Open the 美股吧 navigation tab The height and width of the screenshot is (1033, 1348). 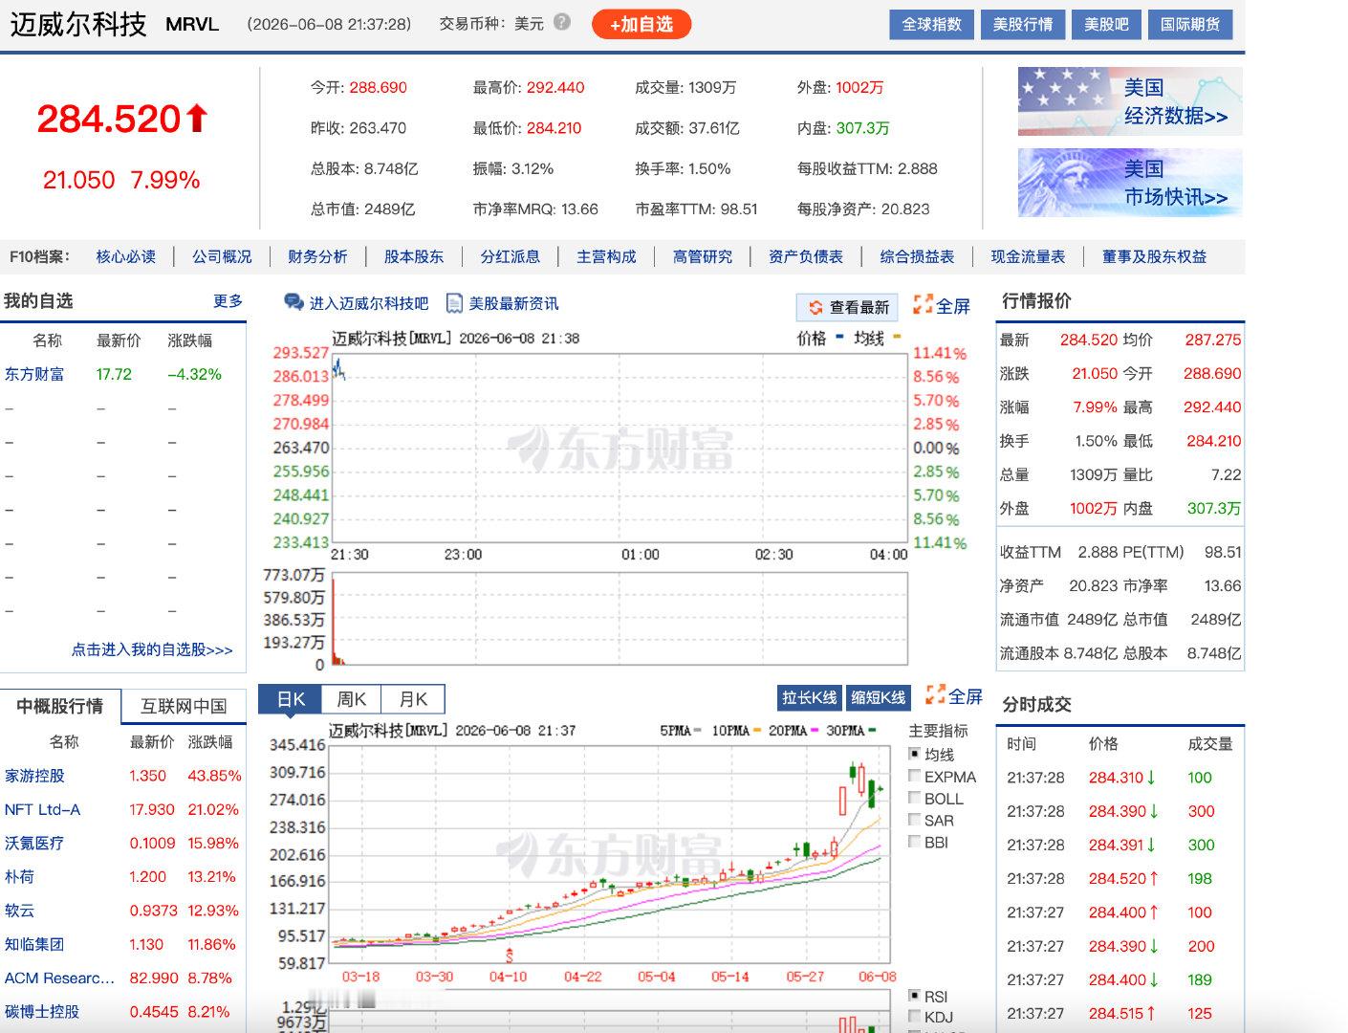(x=1106, y=24)
